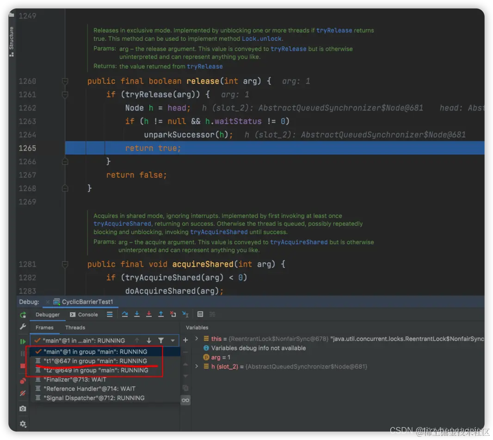Viewport: 493px width, 440px height.
Task: Open the thread selector dropdown arrow
Action: click(173, 341)
